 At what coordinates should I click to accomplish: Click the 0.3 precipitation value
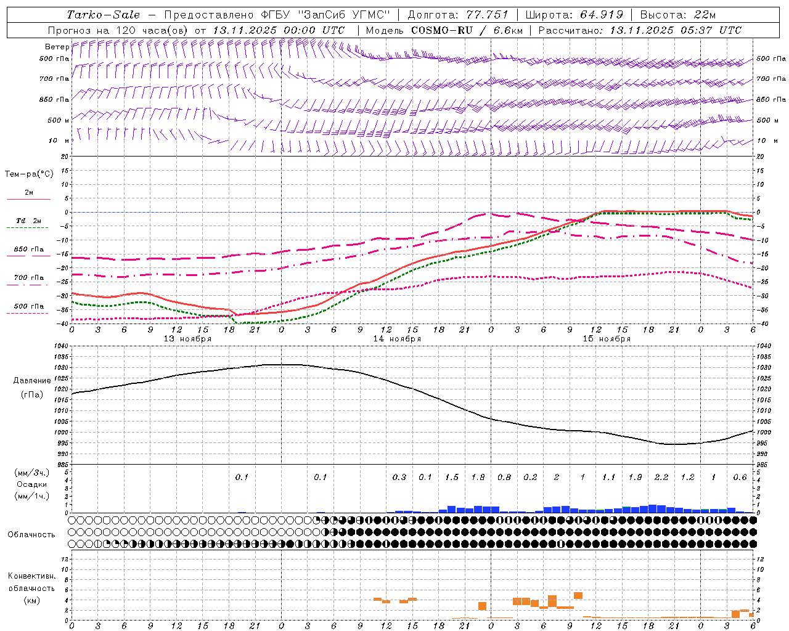[x=399, y=477]
